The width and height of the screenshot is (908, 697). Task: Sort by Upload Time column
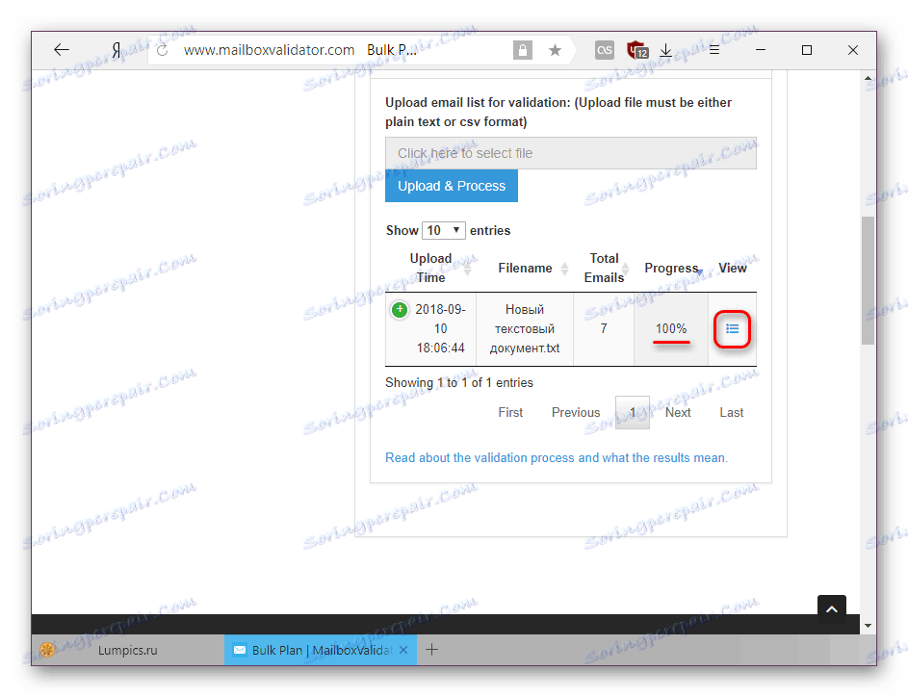430,268
